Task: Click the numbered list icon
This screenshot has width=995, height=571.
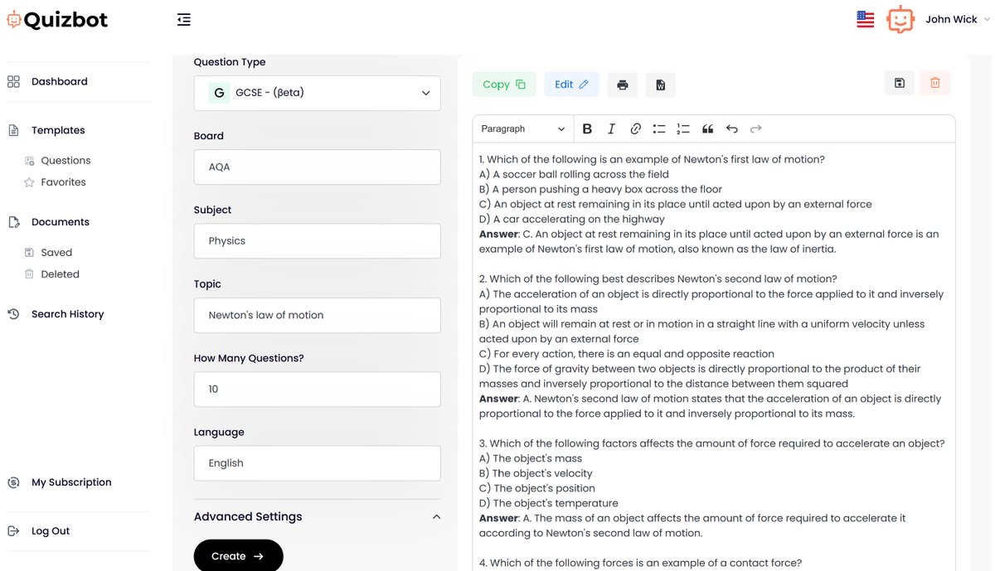Action: (x=683, y=128)
